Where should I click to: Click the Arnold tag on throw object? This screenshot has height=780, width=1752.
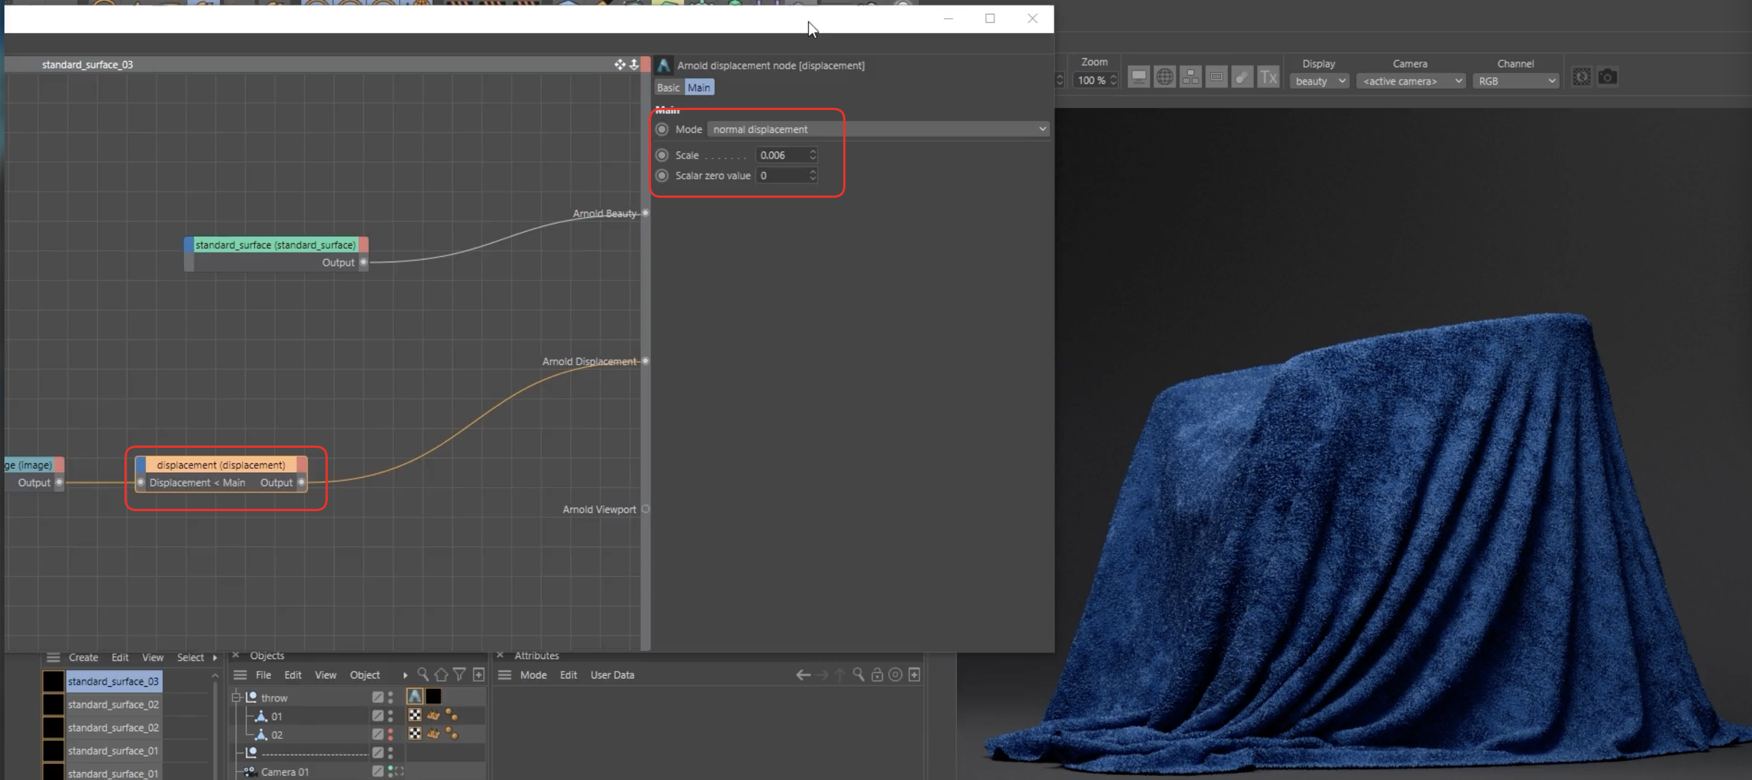(x=414, y=696)
